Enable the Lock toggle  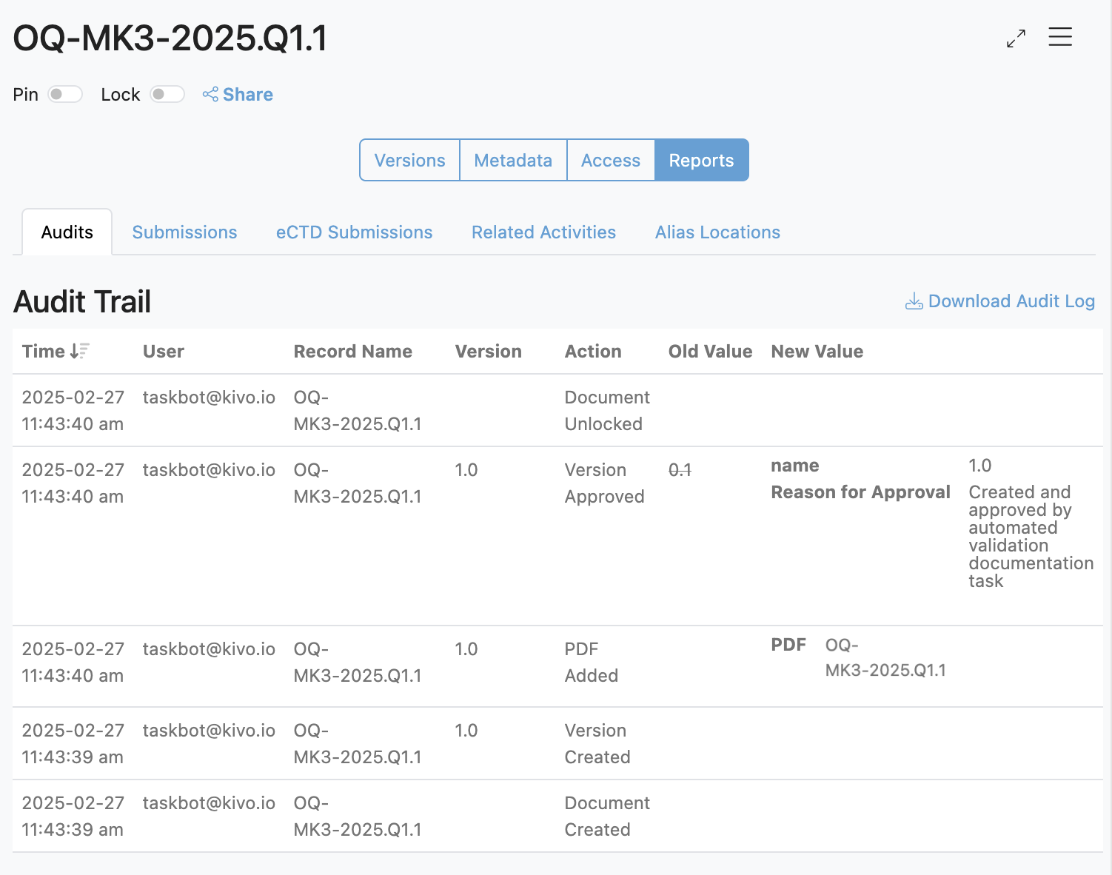[x=167, y=94]
